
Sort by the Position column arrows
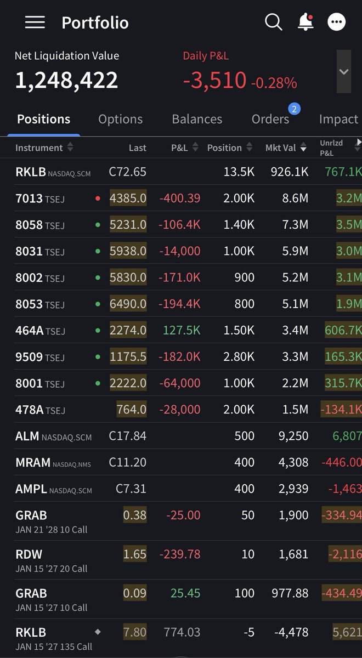[x=250, y=148]
